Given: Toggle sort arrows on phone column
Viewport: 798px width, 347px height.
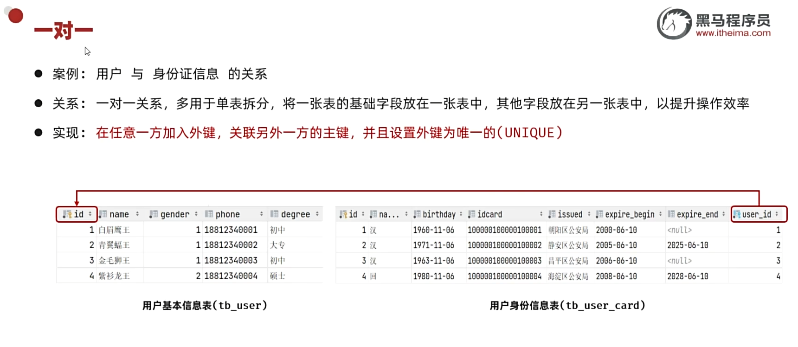Looking at the screenshot, I should 262,214.
